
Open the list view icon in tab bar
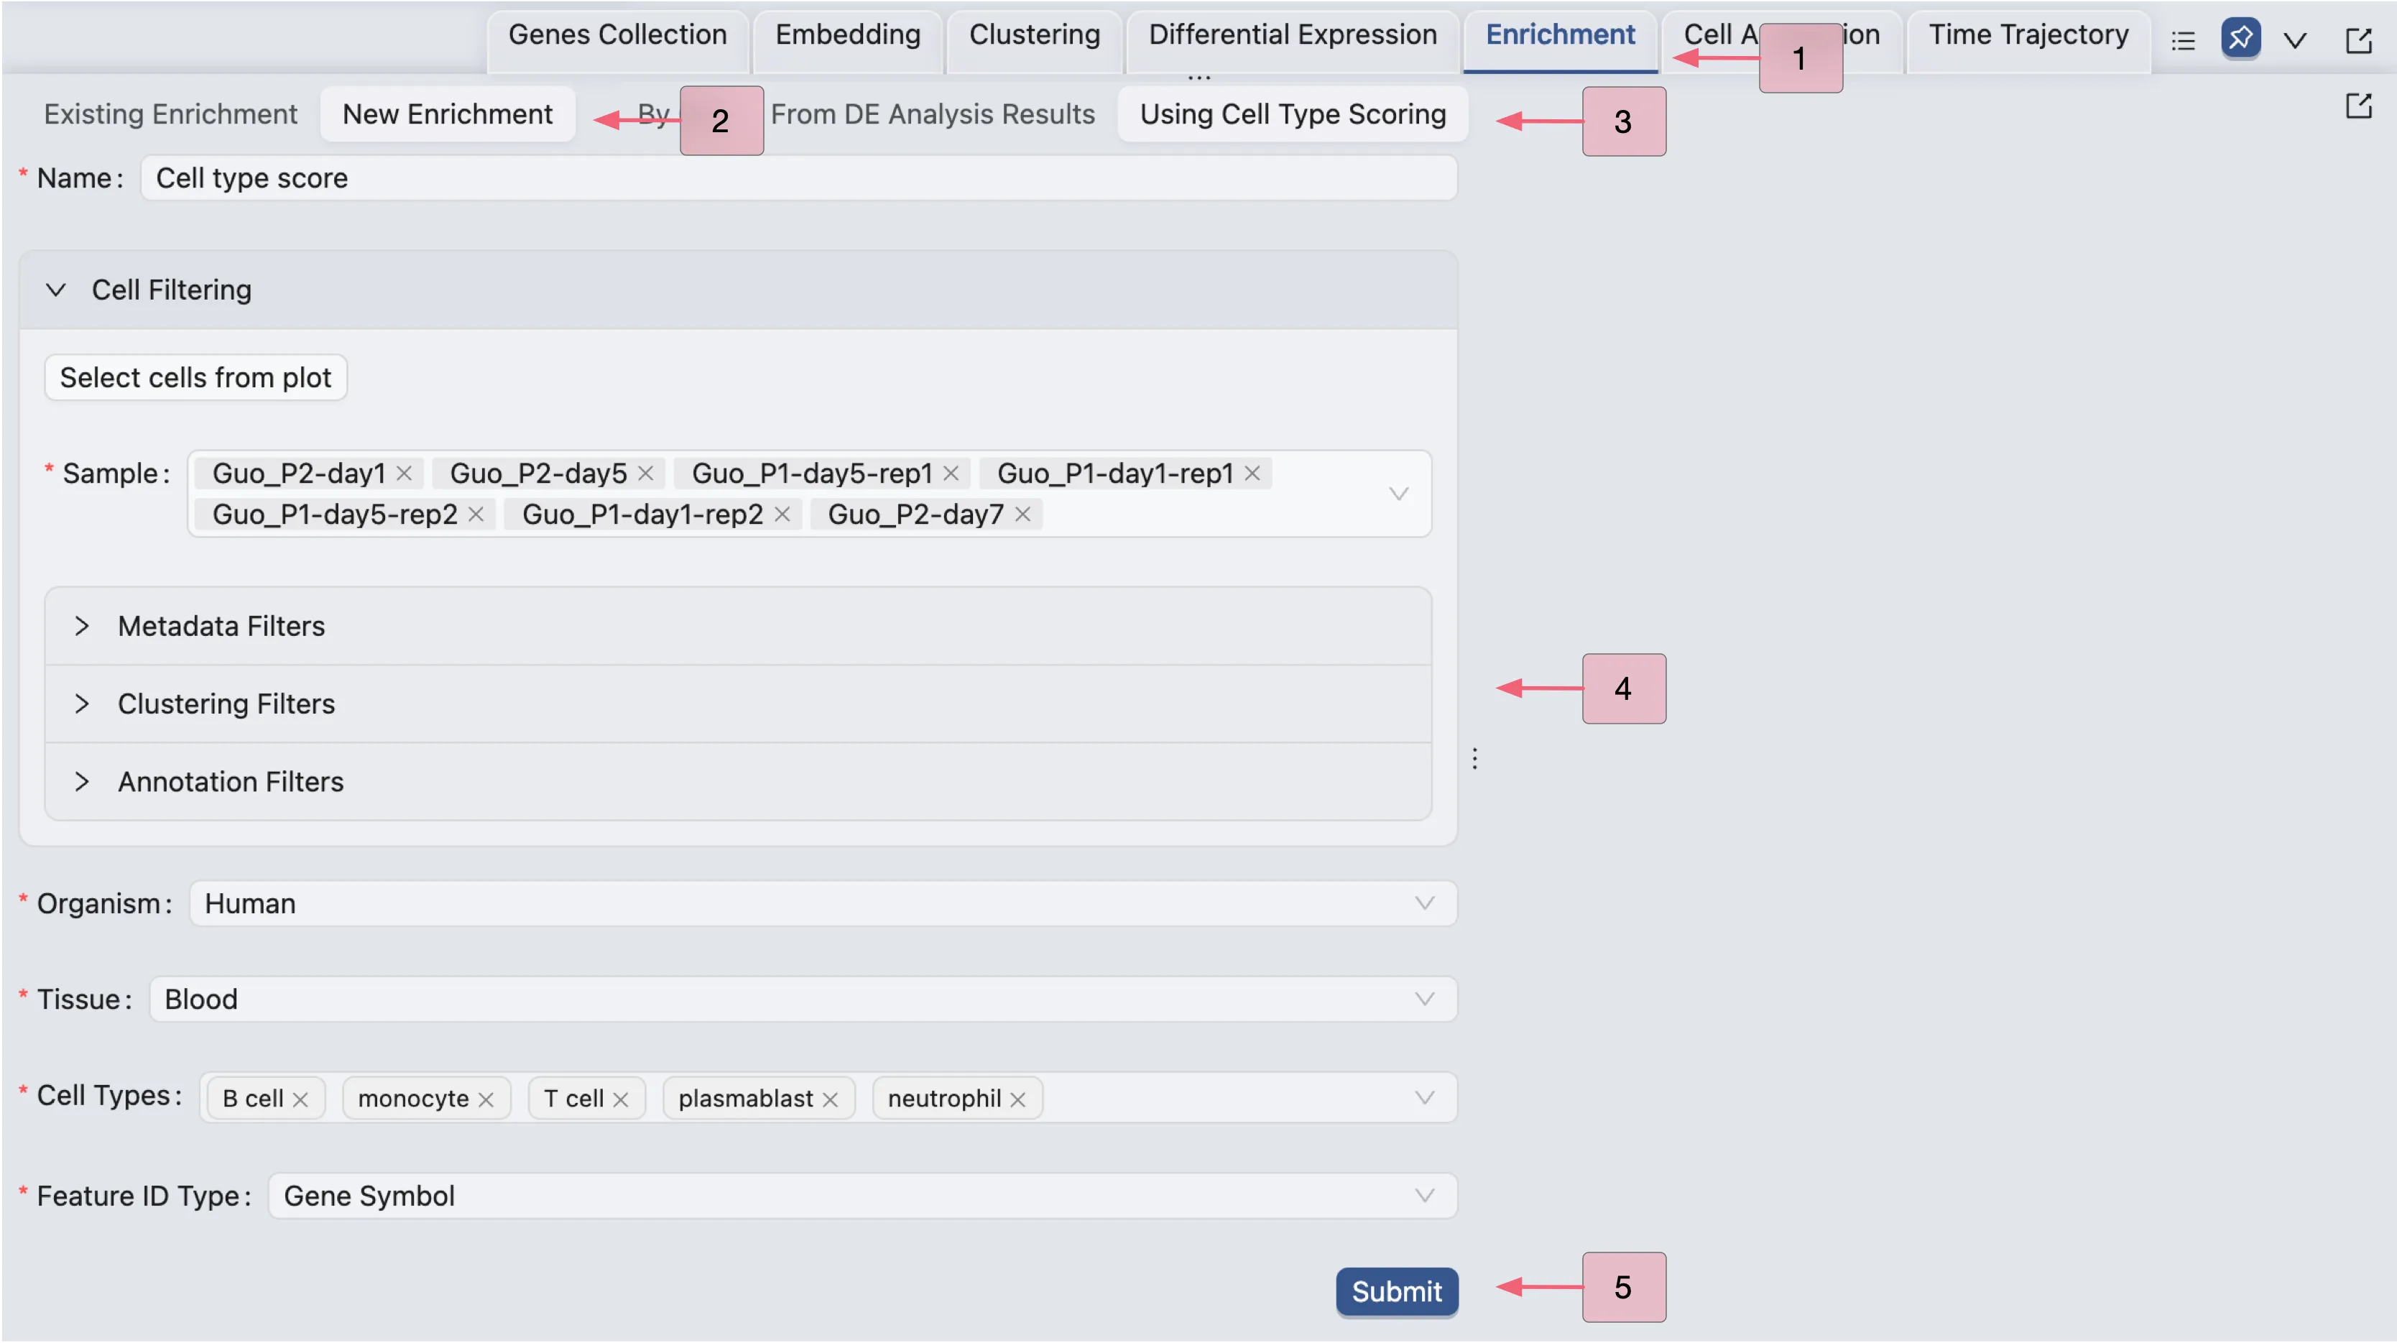pos(2183,41)
